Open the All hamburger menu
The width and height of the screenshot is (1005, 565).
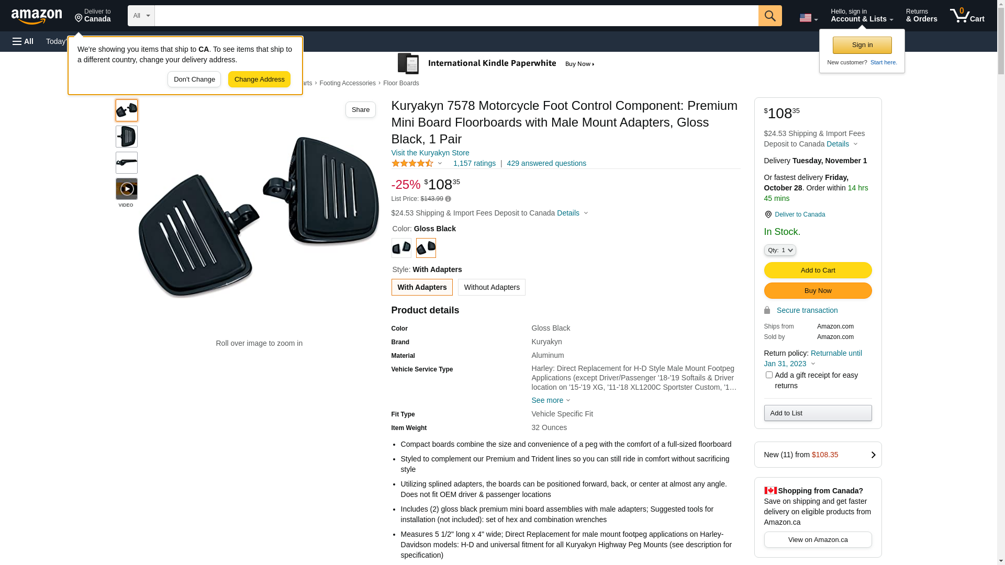tap(23, 41)
